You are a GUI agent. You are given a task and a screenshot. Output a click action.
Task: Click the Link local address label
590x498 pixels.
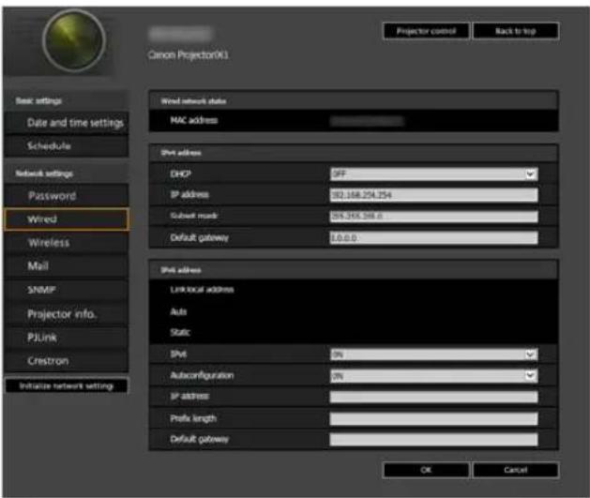(202, 290)
